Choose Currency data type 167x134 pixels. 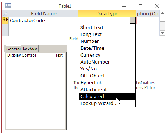[107, 55]
